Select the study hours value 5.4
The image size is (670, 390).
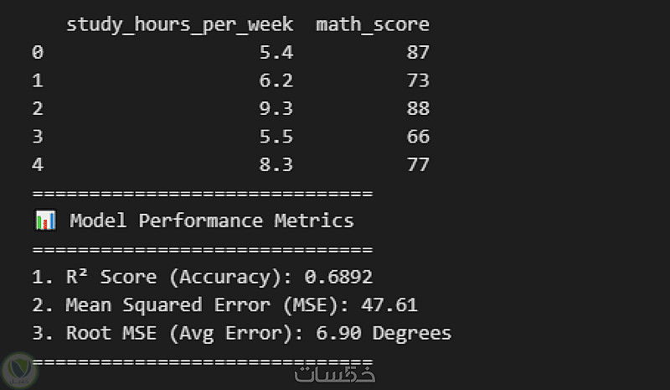click(x=276, y=53)
